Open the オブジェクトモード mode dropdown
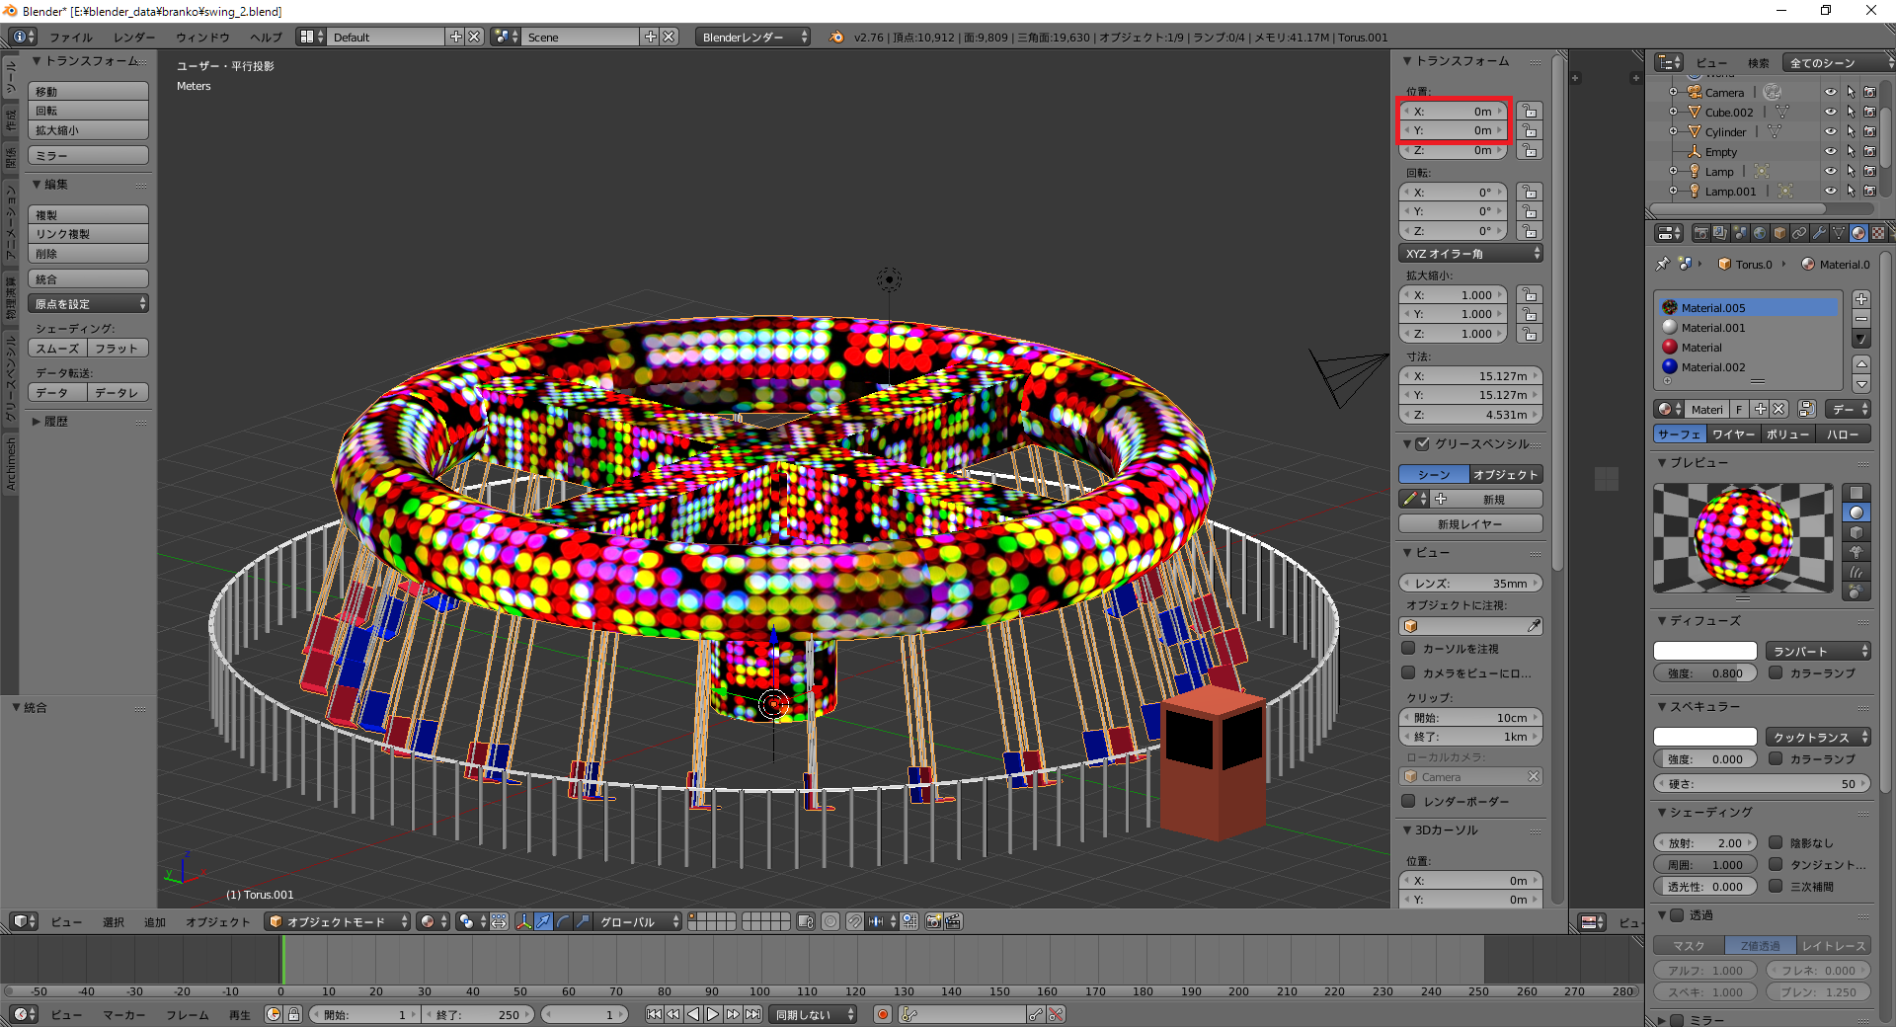This screenshot has height=1027, width=1896. click(338, 921)
